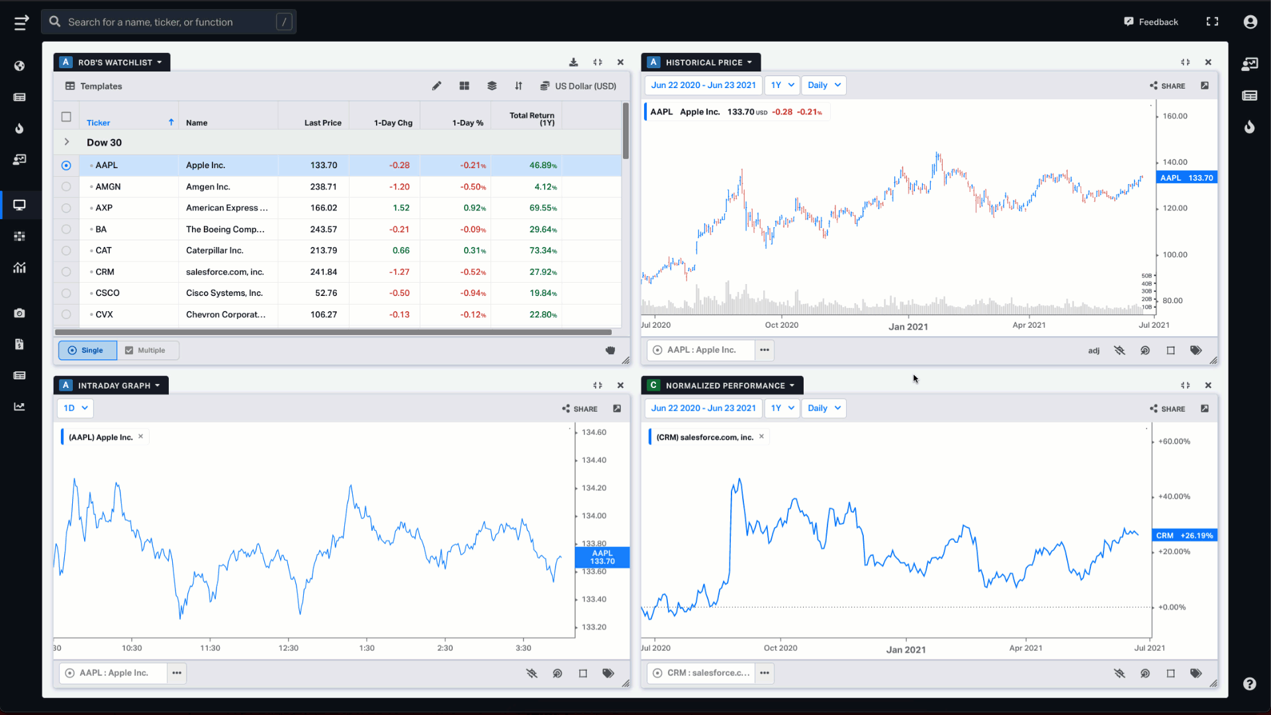Toggle adj price adjustment in Historical Price

point(1094,351)
